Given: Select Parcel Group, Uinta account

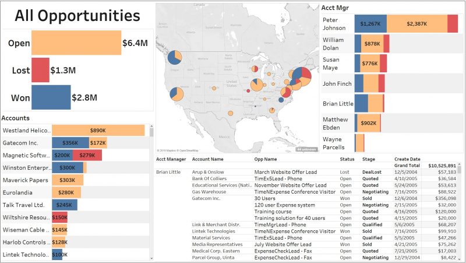Looking at the screenshot, I should click(x=213, y=257).
